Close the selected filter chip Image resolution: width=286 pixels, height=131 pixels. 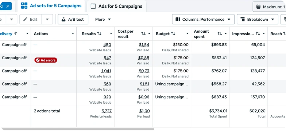click(x=7, y=6)
